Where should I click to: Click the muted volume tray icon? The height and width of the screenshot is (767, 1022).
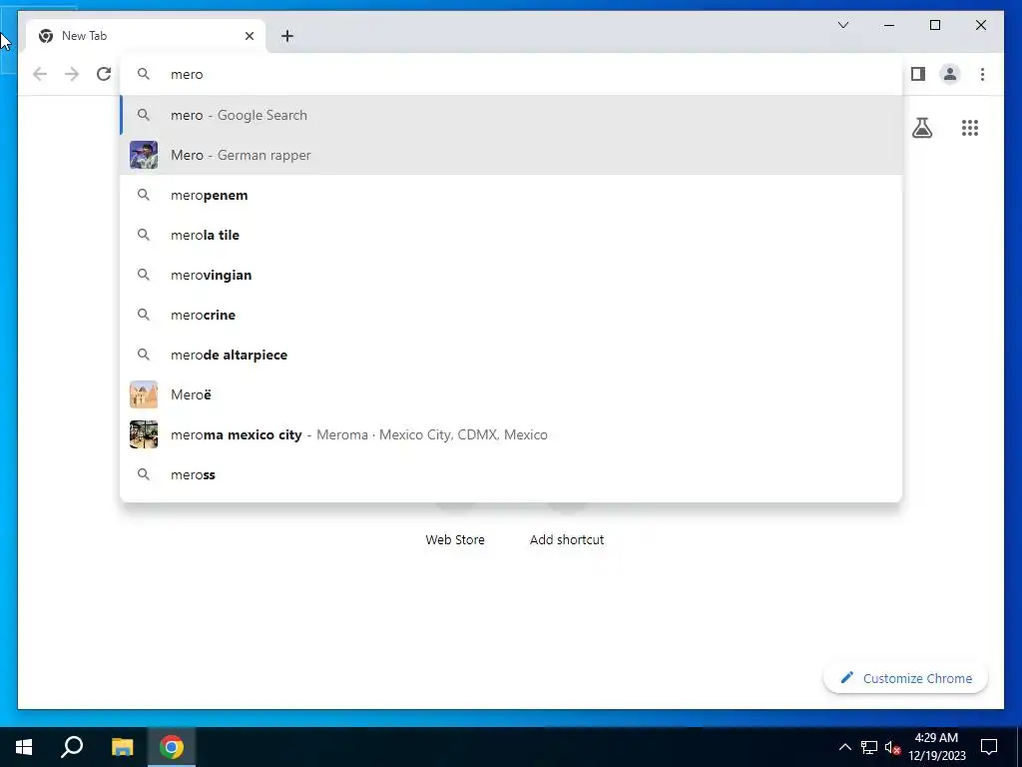click(x=892, y=747)
